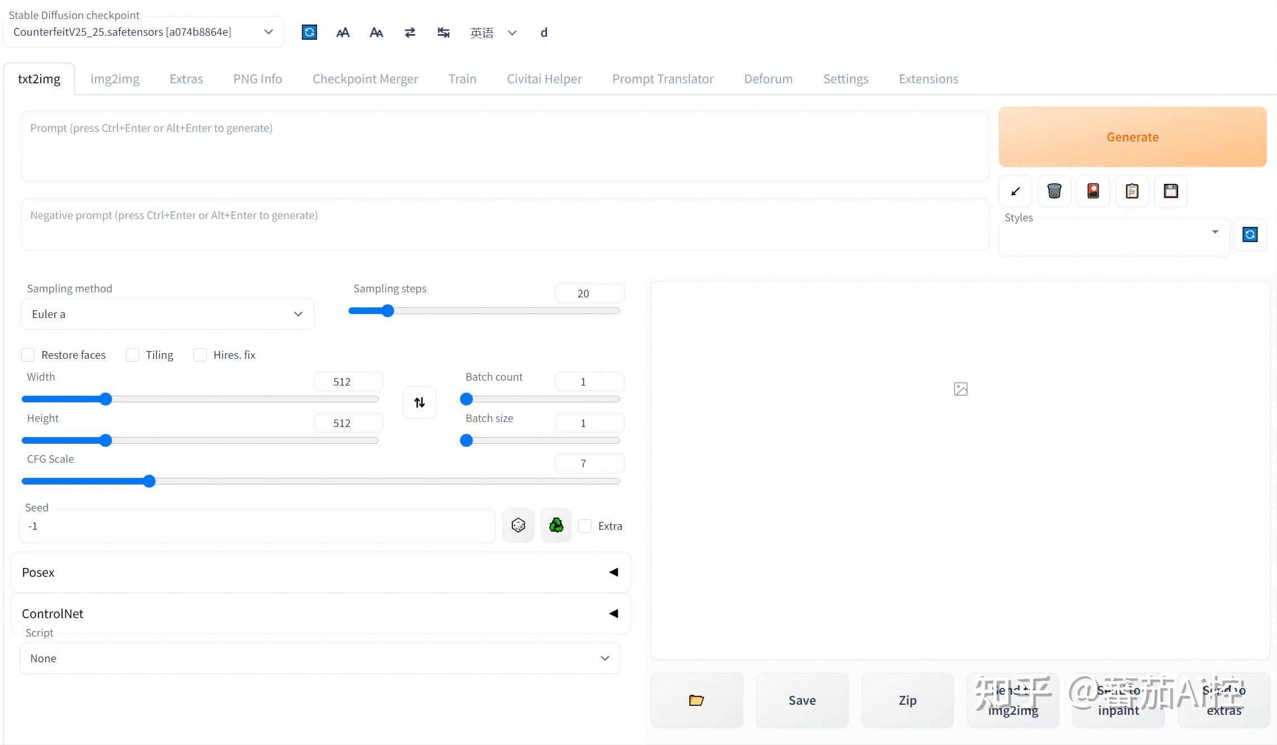Click the green recycle reuse seed icon
This screenshot has height=745, width=1277.
[x=556, y=525]
